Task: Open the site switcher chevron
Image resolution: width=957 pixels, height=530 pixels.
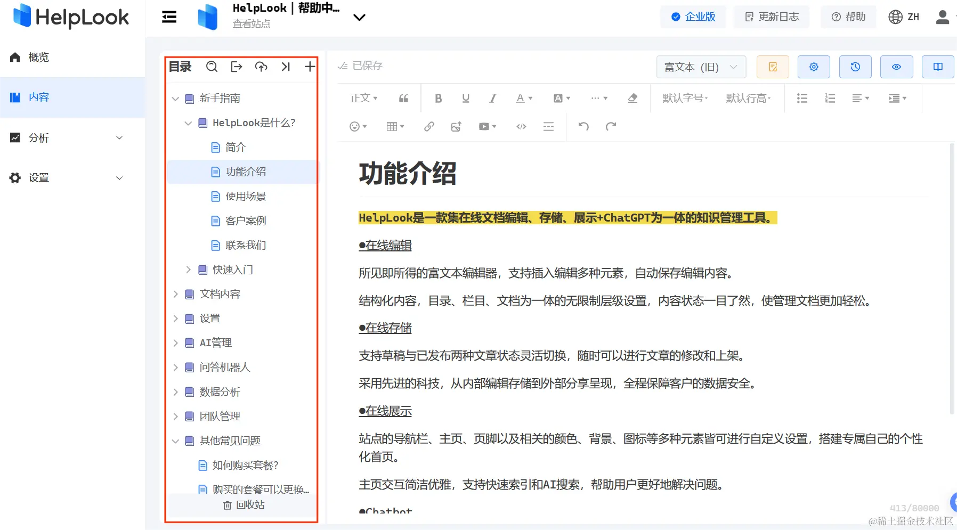Action: (x=360, y=17)
